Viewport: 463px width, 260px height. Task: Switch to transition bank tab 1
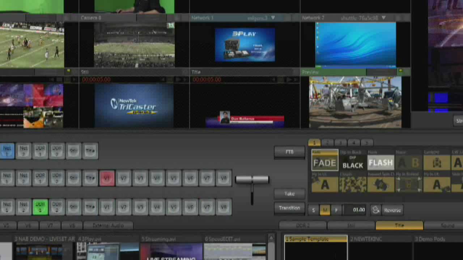314,143
